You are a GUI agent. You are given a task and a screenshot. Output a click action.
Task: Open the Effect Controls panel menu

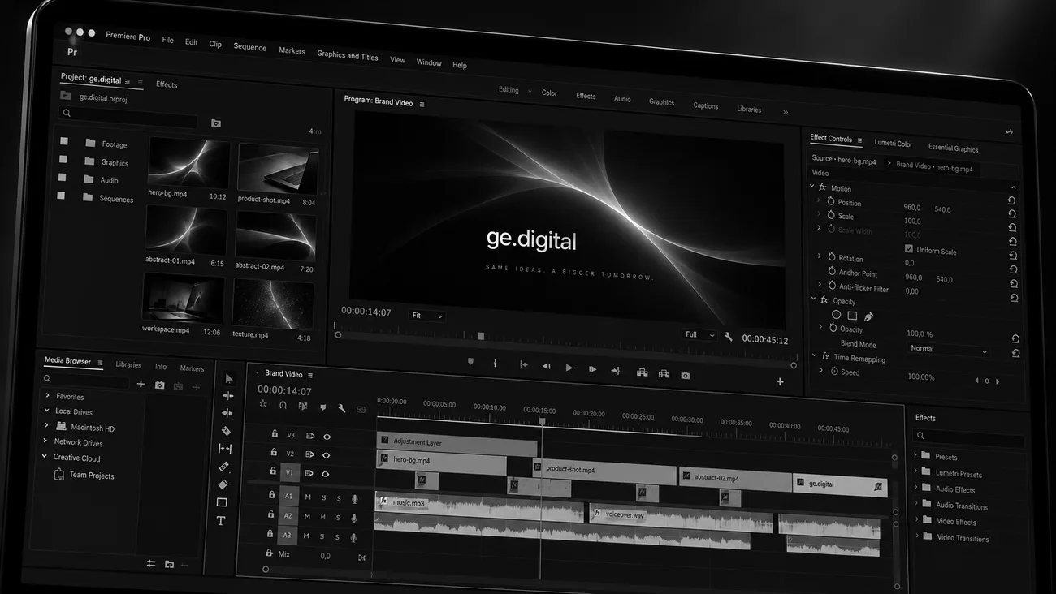[x=859, y=140]
